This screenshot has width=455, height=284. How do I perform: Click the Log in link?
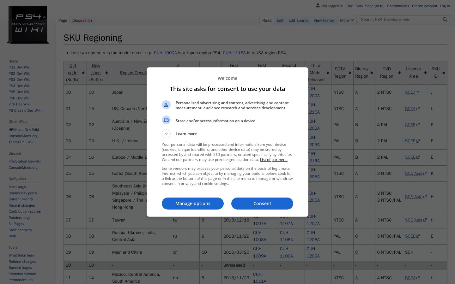[x=445, y=6]
